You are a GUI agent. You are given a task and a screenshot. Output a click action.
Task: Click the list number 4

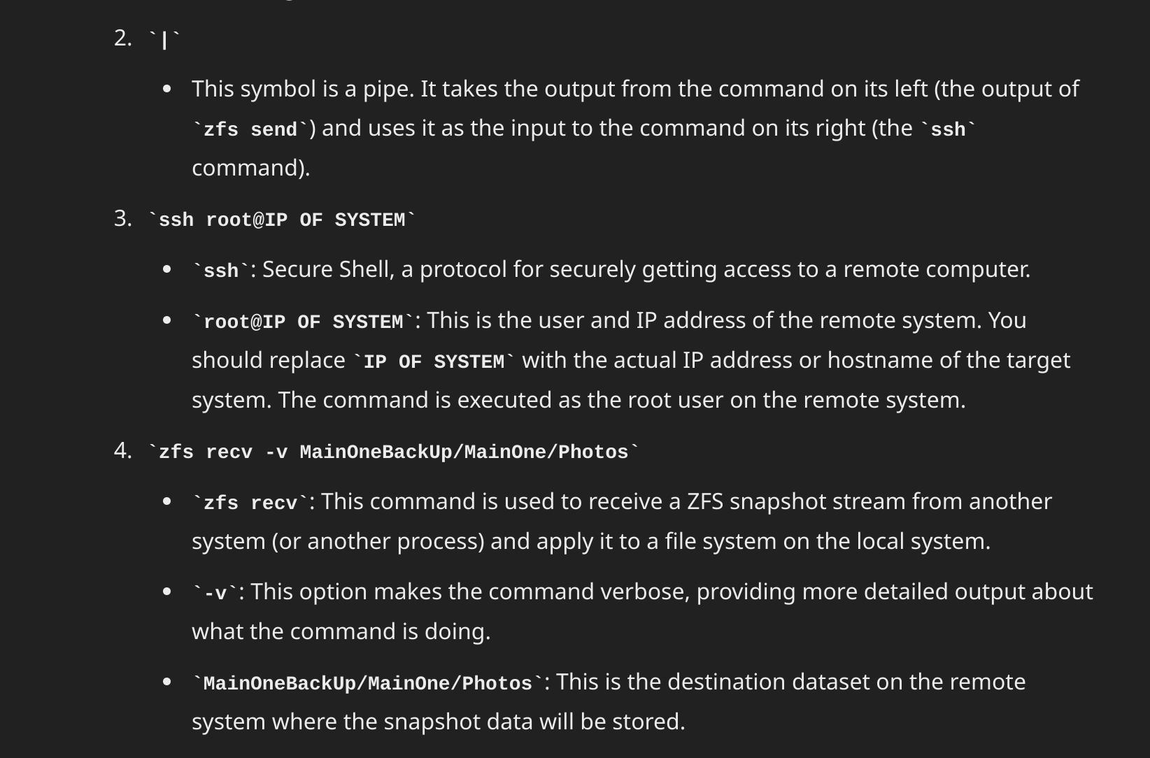pos(123,451)
